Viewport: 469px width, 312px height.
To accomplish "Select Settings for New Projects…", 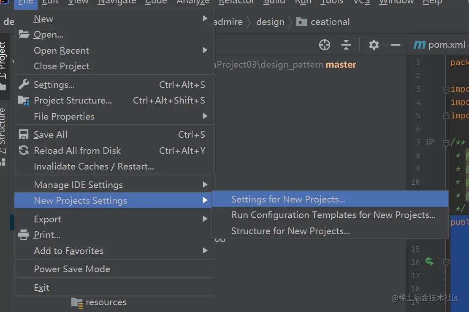I will click(x=288, y=199).
